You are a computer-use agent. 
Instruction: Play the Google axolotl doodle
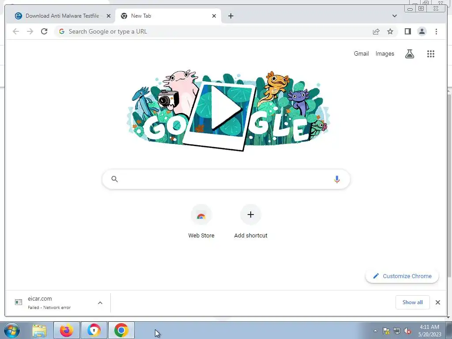coord(226,108)
